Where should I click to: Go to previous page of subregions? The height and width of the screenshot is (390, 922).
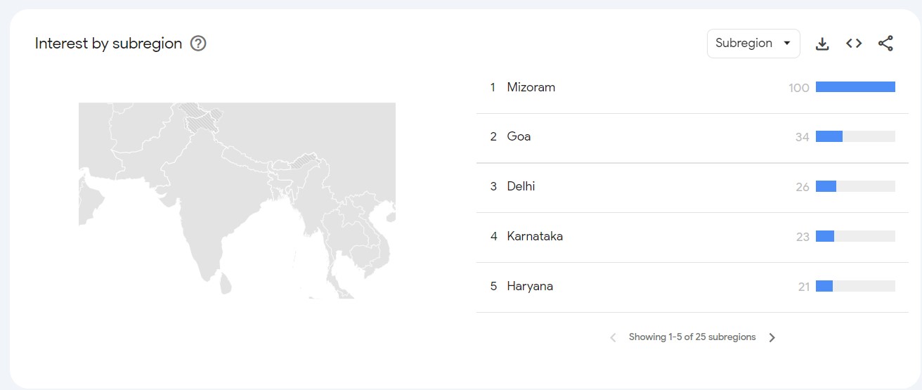coord(613,337)
